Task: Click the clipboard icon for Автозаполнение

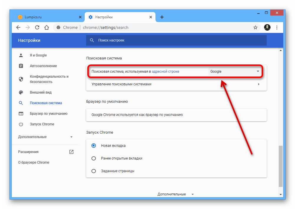Action: pyautogui.click(x=21, y=66)
